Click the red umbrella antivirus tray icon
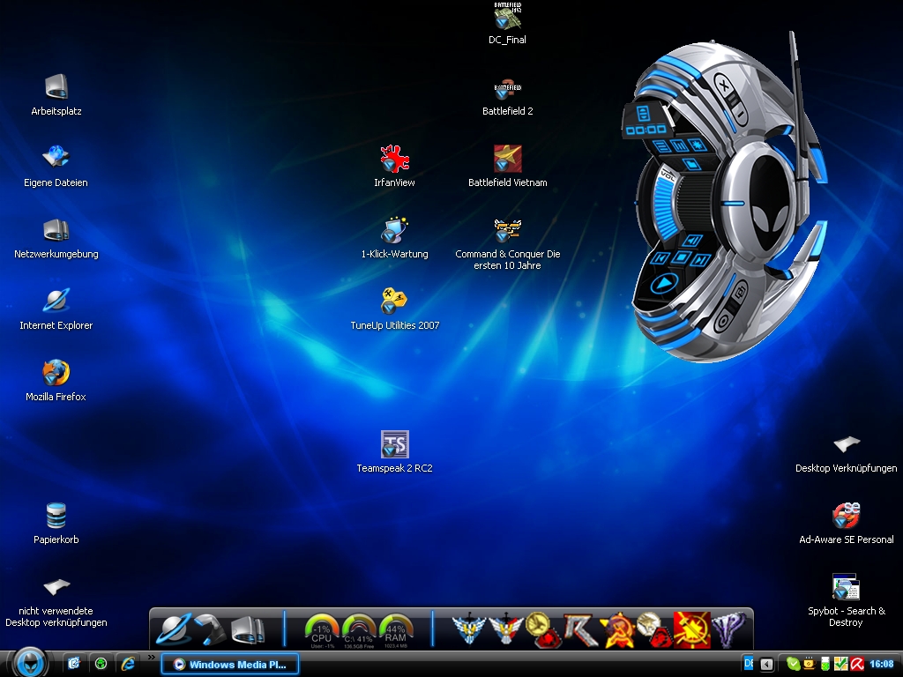Image resolution: width=903 pixels, height=677 pixels. click(x=857, y=665)
